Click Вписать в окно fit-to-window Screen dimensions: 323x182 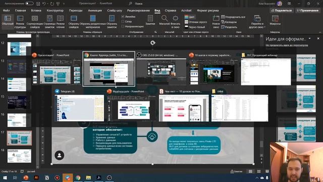[175, 21]
